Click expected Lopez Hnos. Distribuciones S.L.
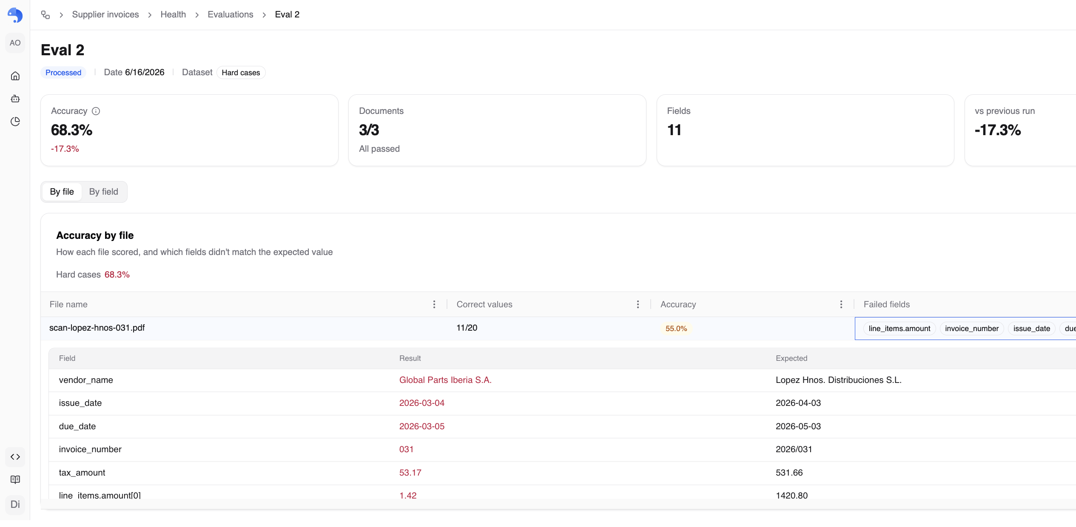The width and height of the screenshot is (1076, 527). 839,380
